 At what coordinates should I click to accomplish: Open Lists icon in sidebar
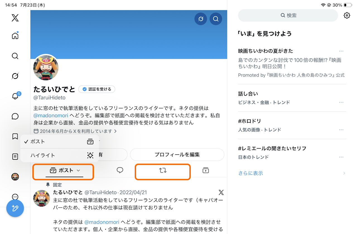[15, 157]
